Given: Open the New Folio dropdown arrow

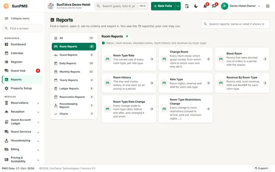Looking at the screenshot, I should point(178,6).
